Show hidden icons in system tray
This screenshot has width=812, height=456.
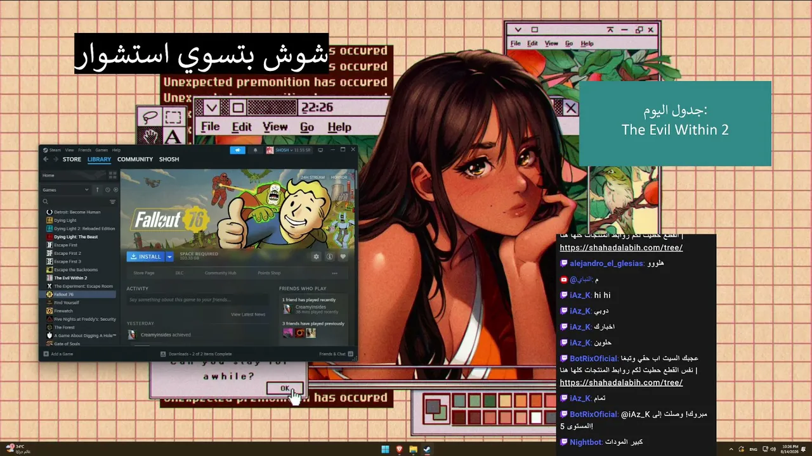731,450
